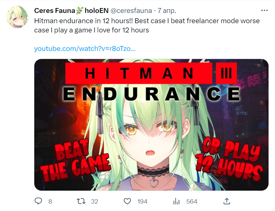The width and height of the screenshot is (275, 211).
Task: Click the view count showing 564
Action: pyautogui.click(x=192, y=201)
